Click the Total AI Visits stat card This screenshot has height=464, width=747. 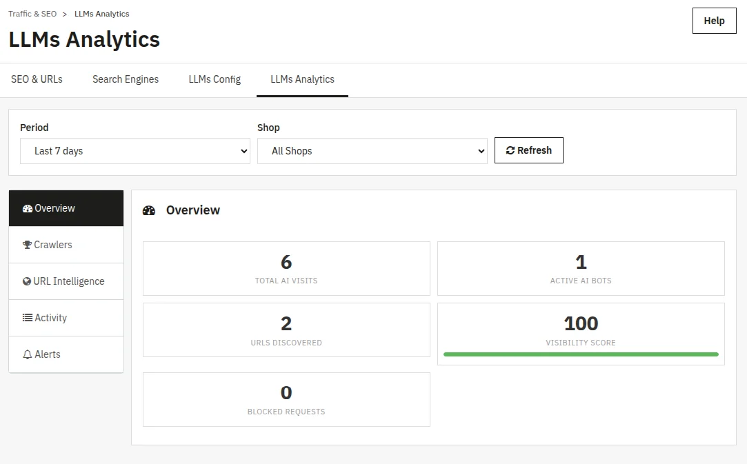286,268
